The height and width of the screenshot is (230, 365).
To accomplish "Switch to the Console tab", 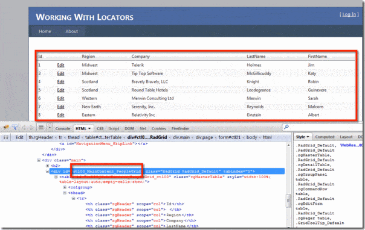I will click(63, 128).
